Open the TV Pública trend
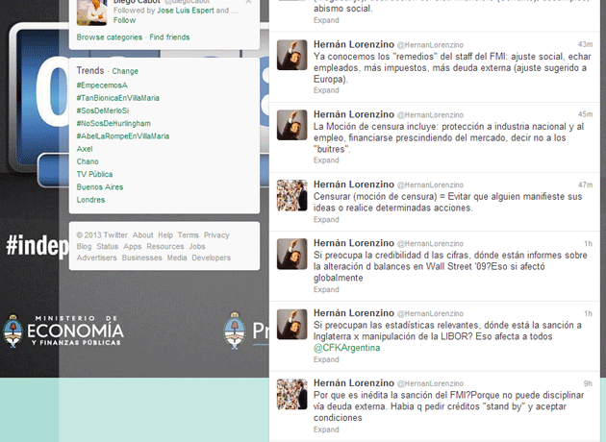The image size is (606, 442). point(94,175)
